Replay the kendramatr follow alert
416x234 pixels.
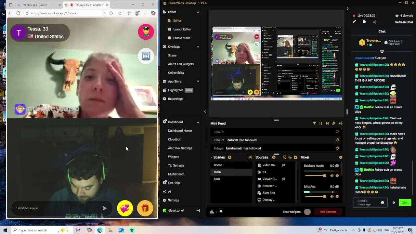(x=337, y=148)
